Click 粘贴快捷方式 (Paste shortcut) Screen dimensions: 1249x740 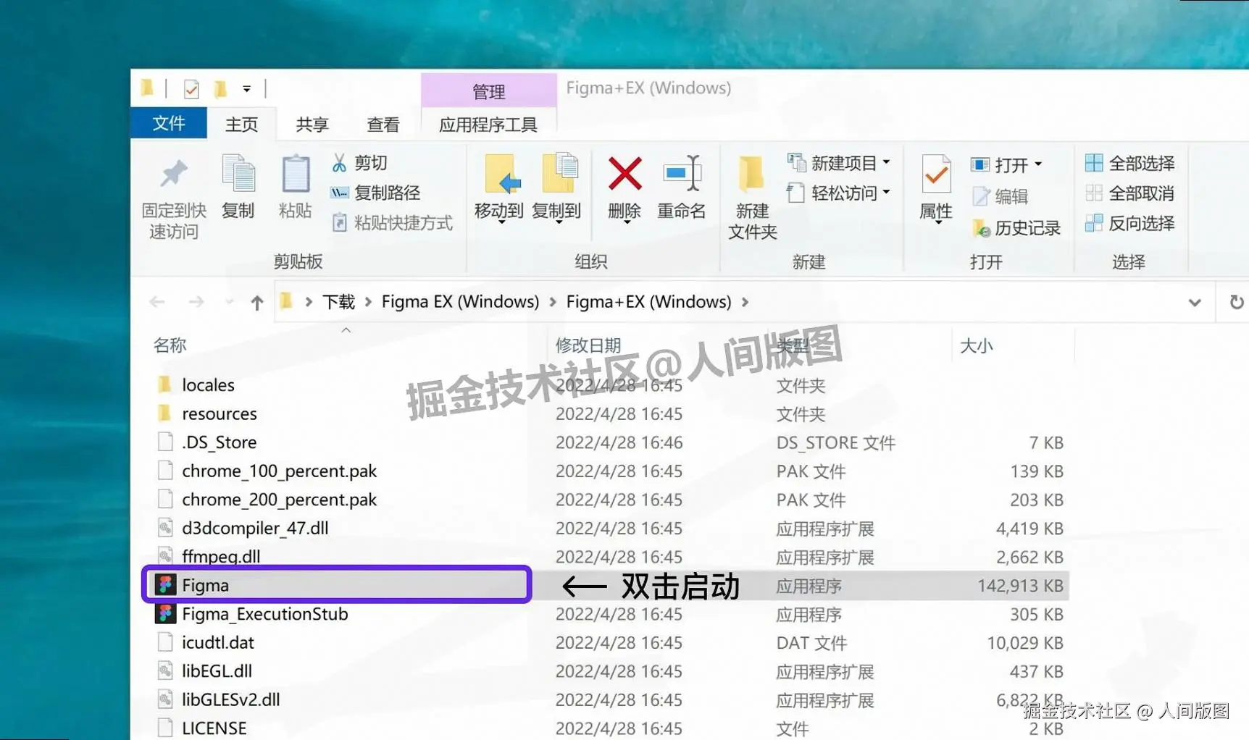click(392, 222)
